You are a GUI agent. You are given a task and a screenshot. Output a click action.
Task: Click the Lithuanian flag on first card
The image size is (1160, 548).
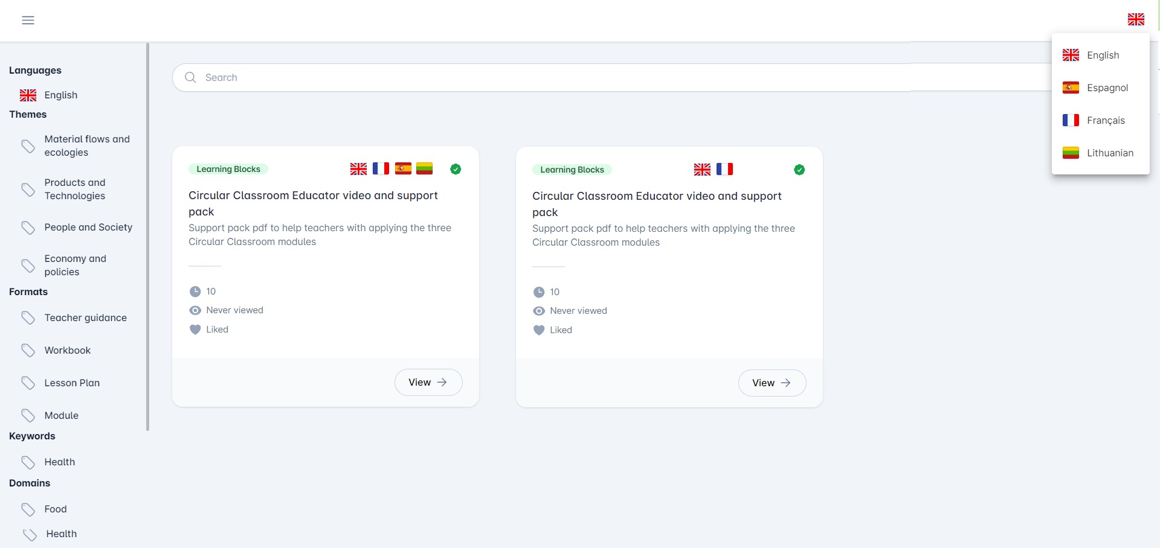[x=424, y=169]
